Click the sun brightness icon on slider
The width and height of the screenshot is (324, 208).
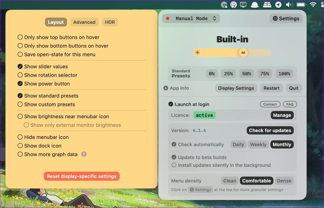pos(197,52)
